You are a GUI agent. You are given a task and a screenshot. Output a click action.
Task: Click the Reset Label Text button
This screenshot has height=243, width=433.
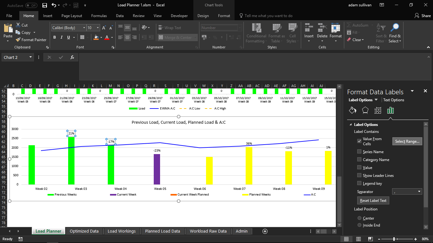click(x=373, y=200)
